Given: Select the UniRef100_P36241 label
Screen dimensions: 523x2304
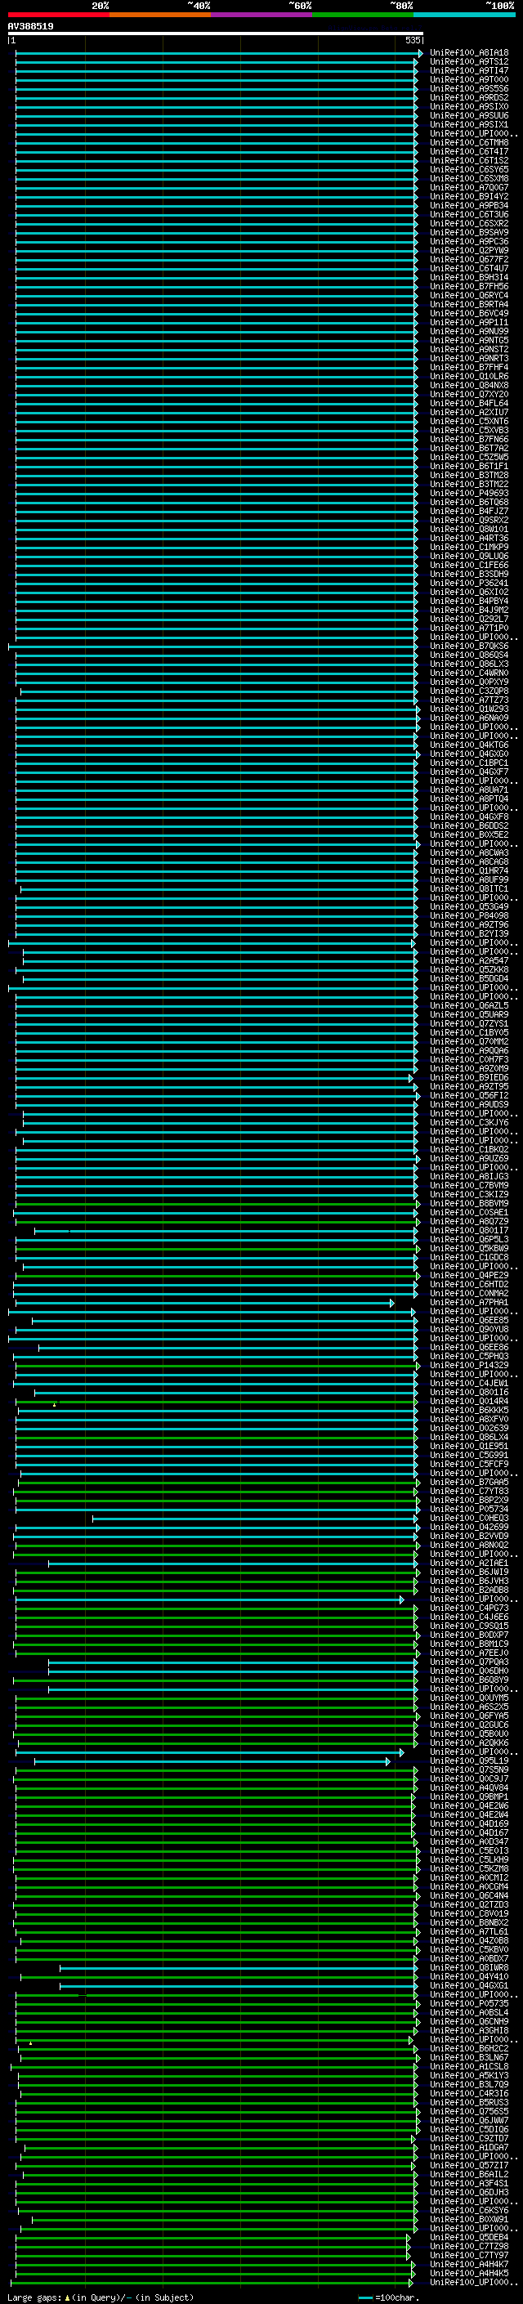Looking at the screenshot, I should [x=469, y=584].
